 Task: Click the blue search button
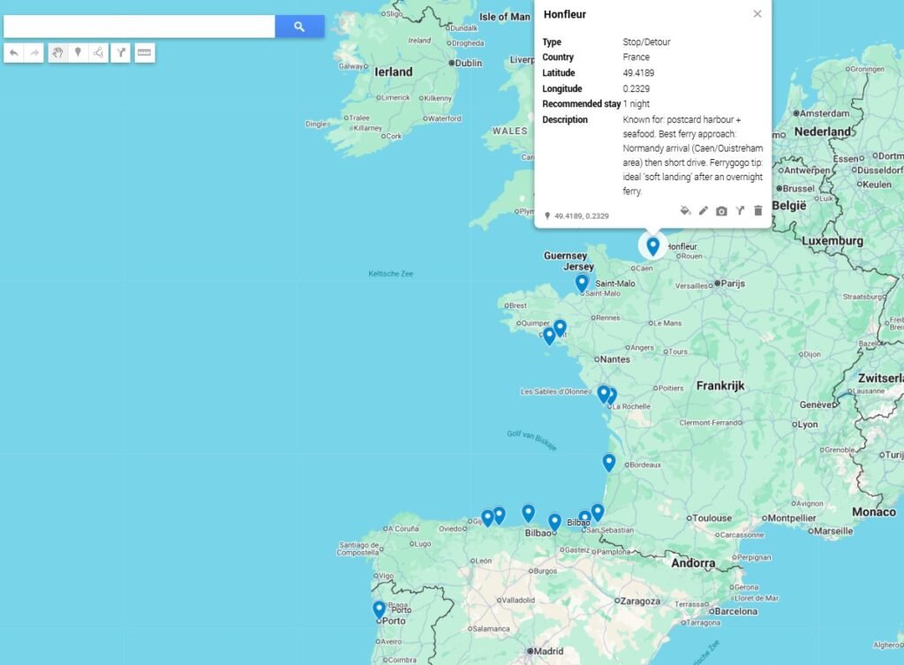point(299,26)
